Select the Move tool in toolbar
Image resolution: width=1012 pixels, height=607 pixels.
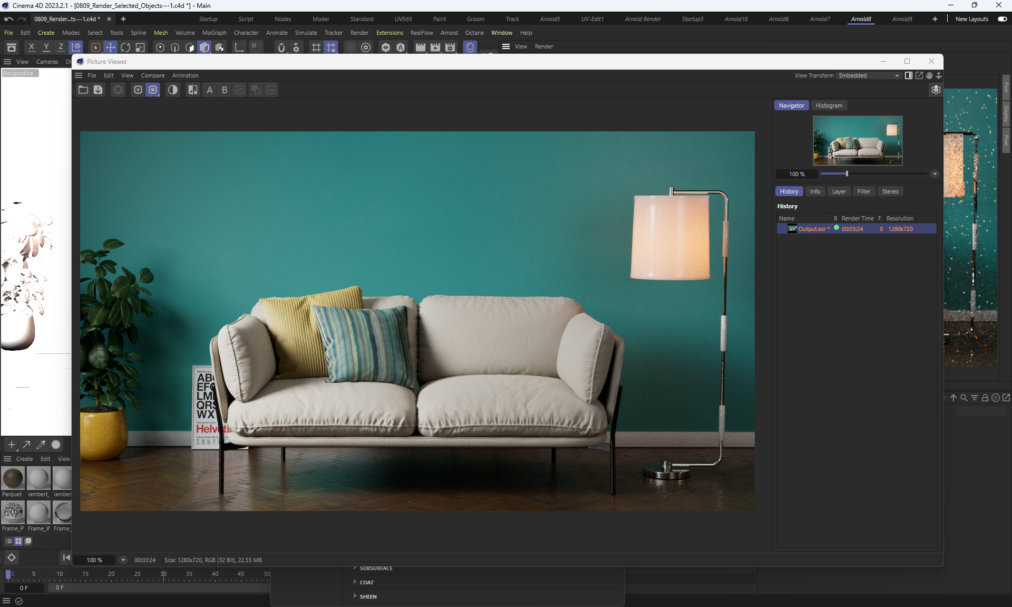111,47
